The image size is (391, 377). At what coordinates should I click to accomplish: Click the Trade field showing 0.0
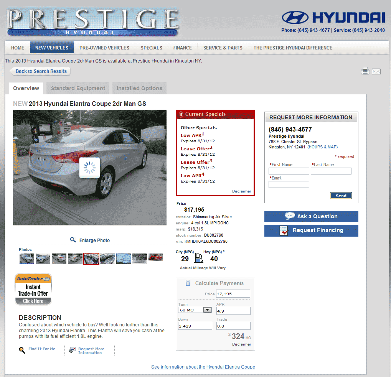coord(233,326)
